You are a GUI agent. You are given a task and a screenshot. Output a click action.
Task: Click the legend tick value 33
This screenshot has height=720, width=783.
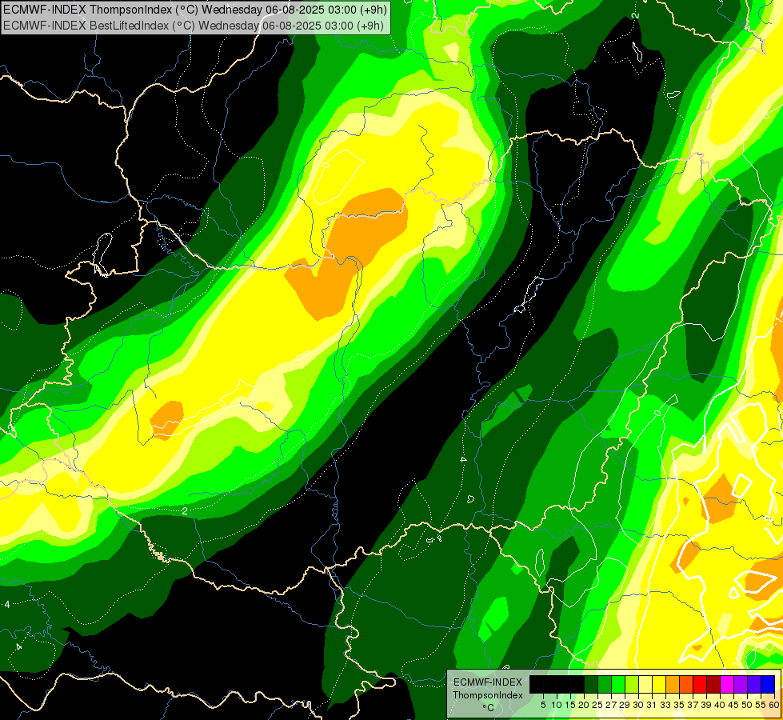coord(666,705)
